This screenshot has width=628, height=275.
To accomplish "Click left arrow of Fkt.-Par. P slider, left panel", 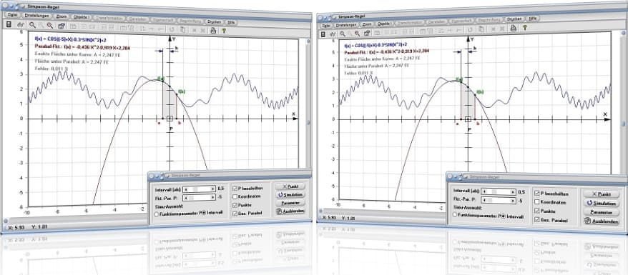I will click(186, 197).
